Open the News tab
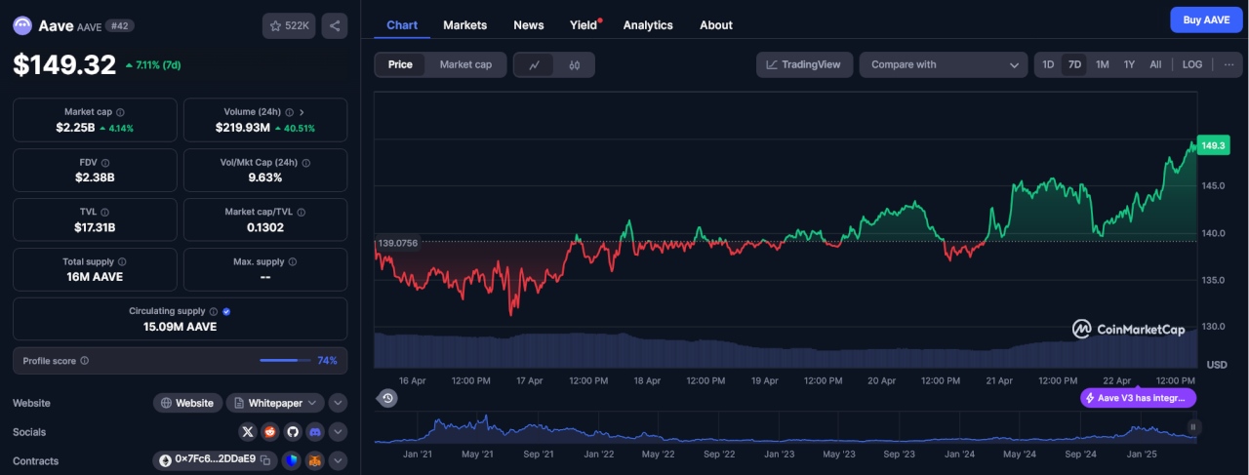 pos(529,25)
